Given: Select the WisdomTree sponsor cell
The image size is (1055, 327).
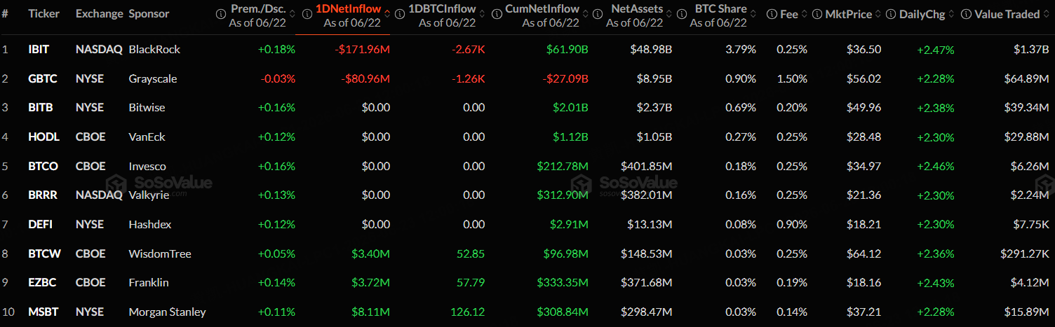Looking at the screenshot, I should point(160,253).
